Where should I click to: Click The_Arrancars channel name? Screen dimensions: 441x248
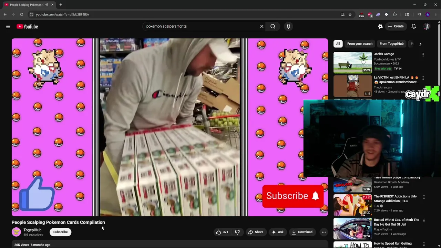(x=383, y=87)
